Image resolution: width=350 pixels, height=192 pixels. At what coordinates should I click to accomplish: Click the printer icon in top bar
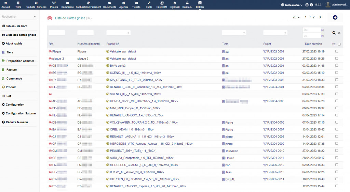[x=307, y=5]
